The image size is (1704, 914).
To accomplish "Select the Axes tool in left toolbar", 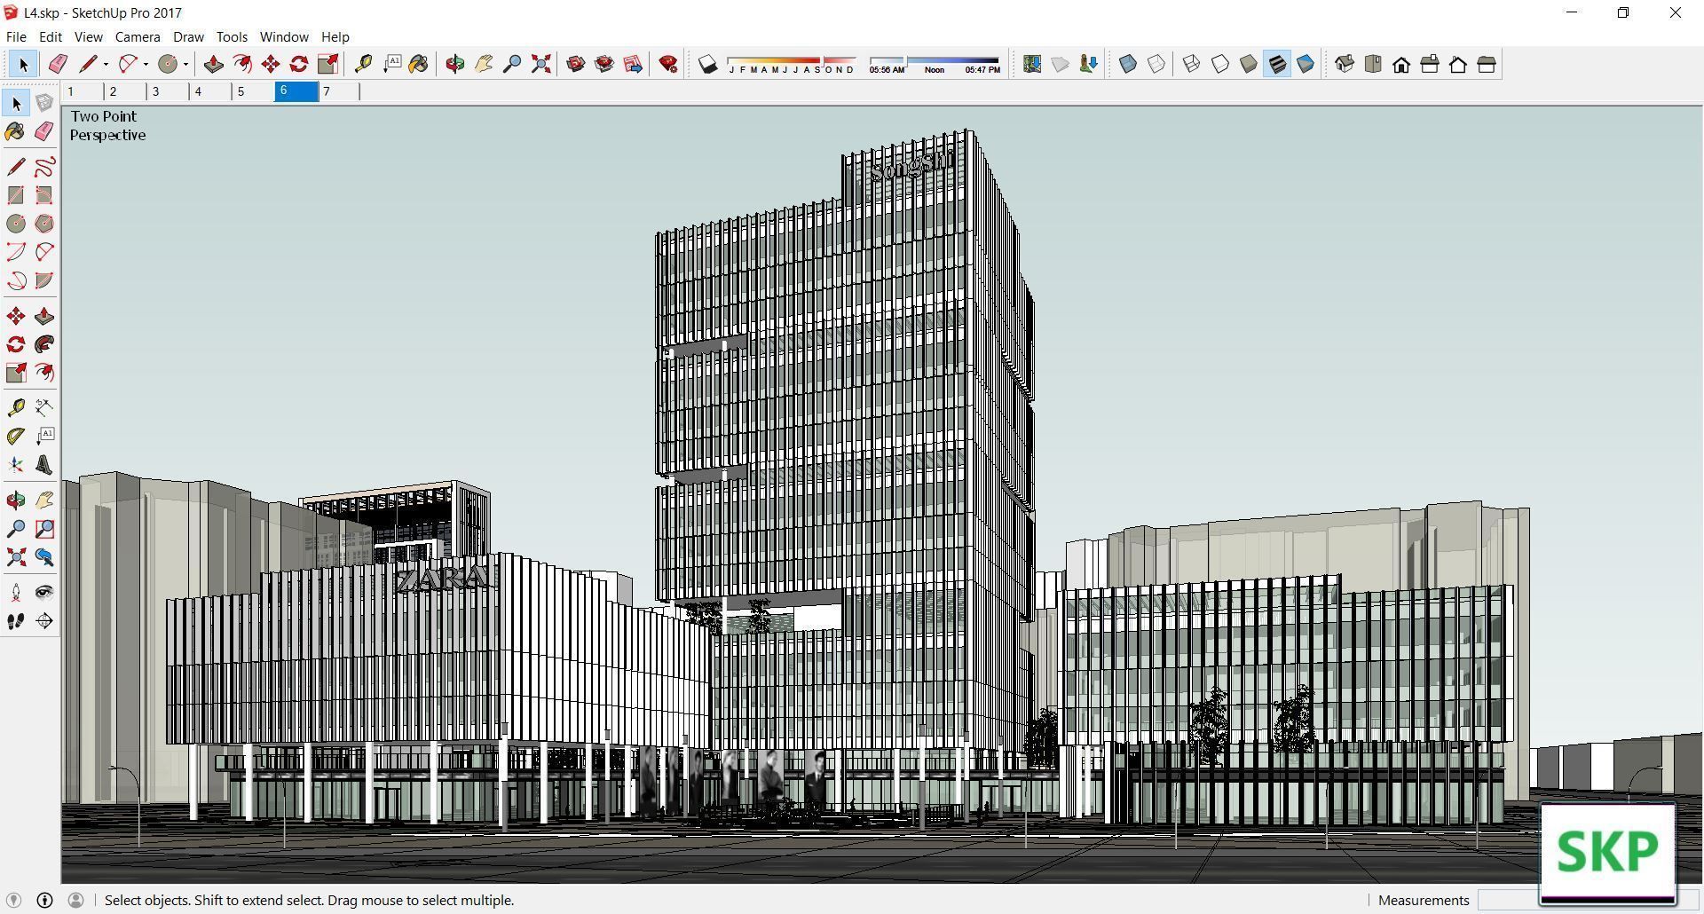I will [16, 465].
